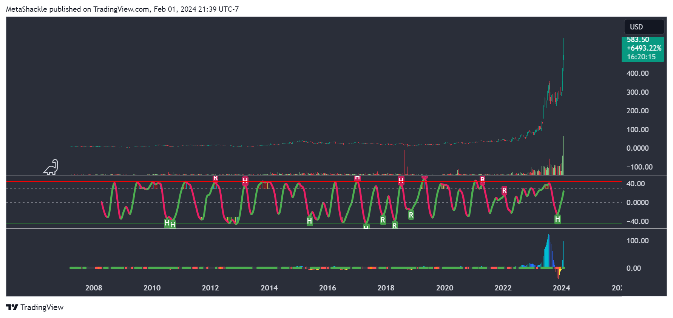Click the 2012 label on time axis
The width and height of the screenshot is (673, 318).
(210, 288)
